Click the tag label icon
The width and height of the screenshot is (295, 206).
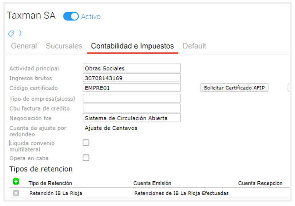tap(11, 33)
